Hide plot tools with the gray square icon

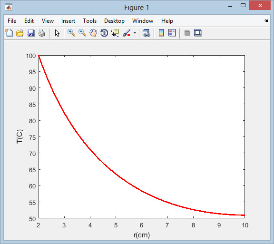(x=187, y=33)
